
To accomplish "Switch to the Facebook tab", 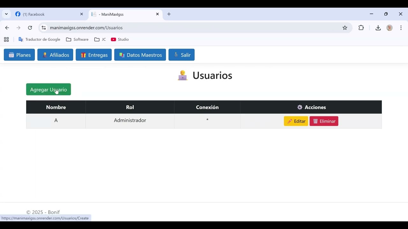I will 49,14.
